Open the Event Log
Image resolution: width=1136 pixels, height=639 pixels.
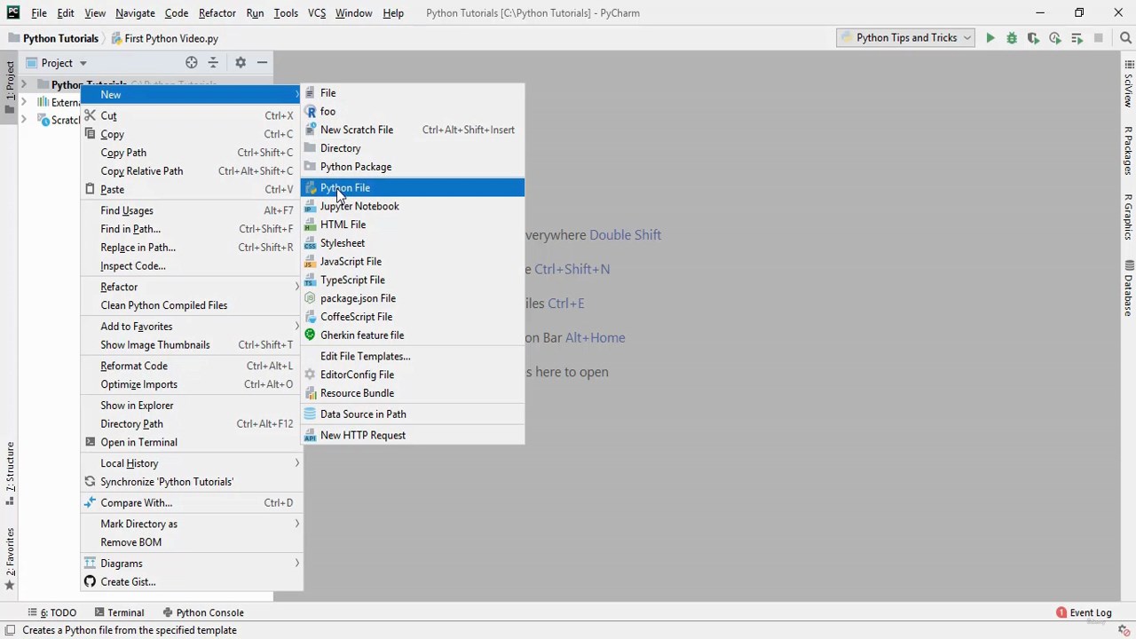coord(1084,612)
